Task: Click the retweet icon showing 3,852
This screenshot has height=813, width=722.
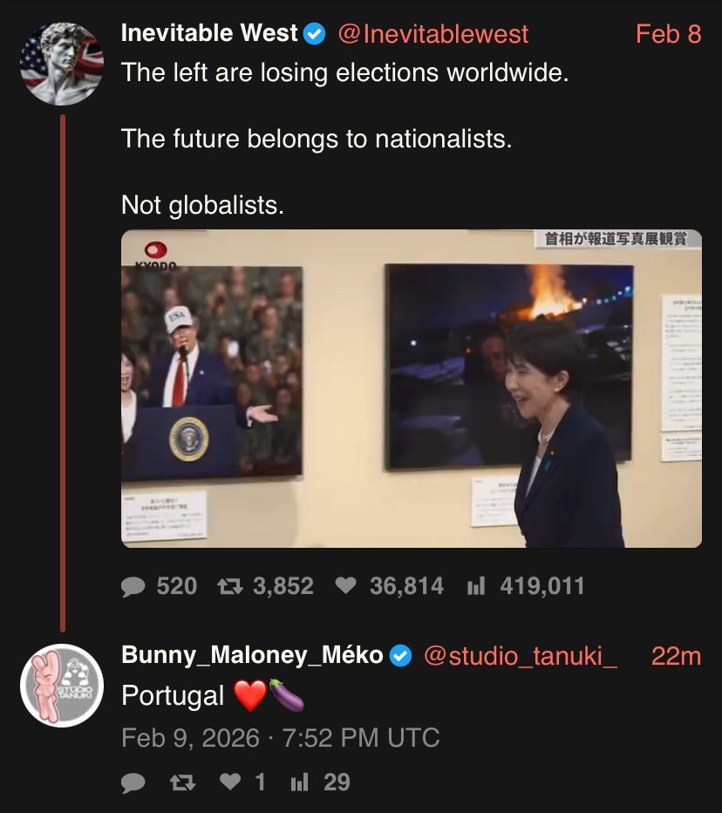Action: click(229, 586)
